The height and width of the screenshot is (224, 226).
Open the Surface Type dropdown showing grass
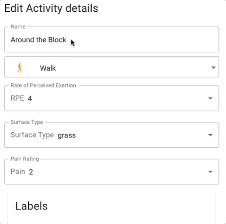point(112,135)
